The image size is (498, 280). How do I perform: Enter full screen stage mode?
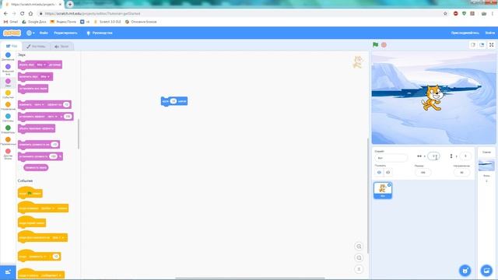click(x=491, y=45)
